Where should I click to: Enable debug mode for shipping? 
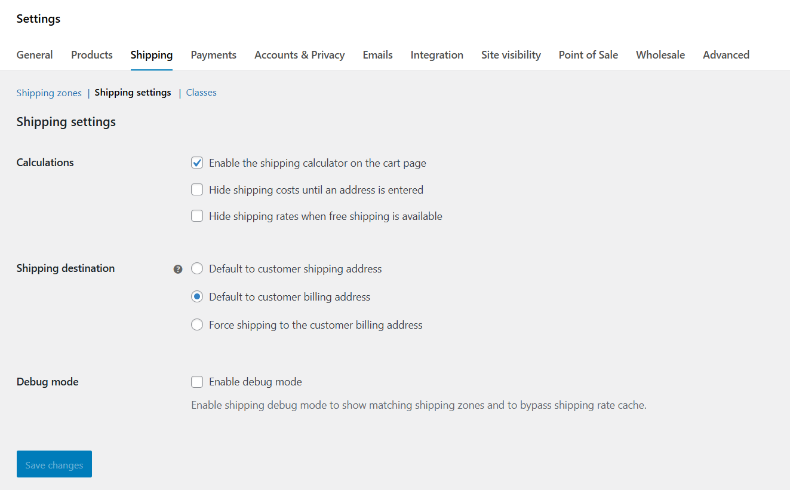pyautogui.click(x=197, y=381)
